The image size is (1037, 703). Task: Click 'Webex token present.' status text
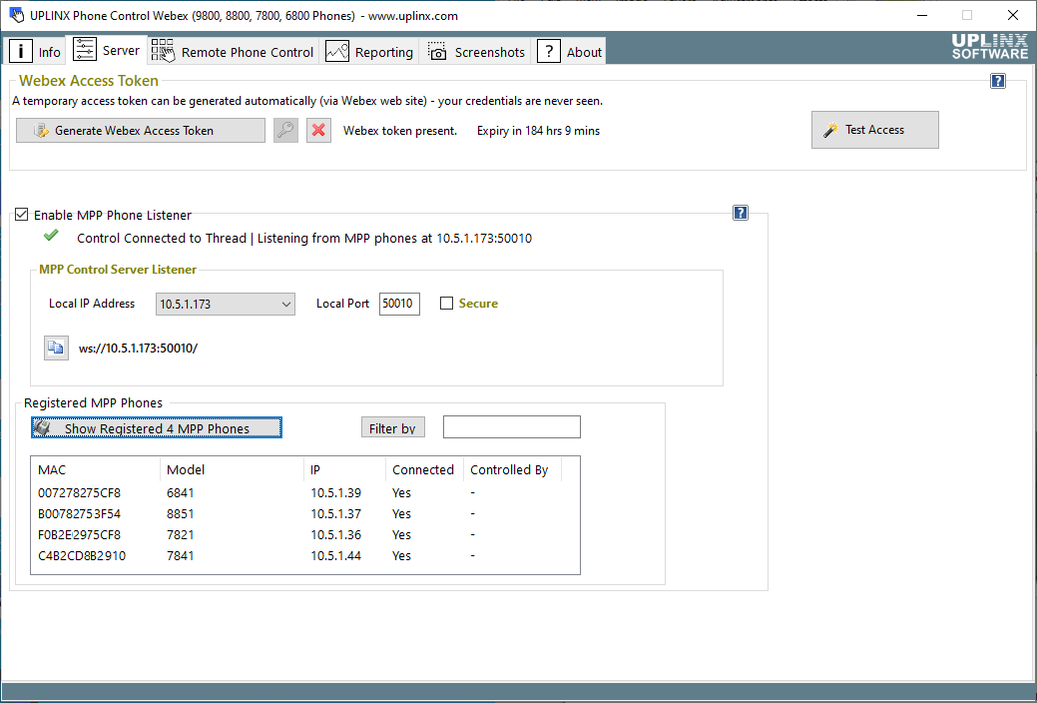(400, 131)
